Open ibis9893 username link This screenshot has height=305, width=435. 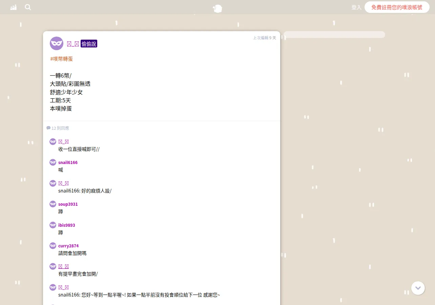[67, 225]
